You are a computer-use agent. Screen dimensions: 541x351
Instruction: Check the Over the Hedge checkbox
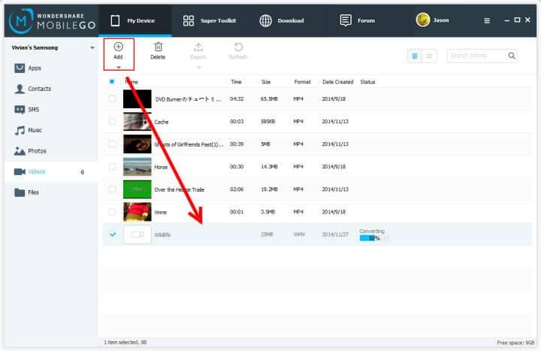click(x=112, y=189)
